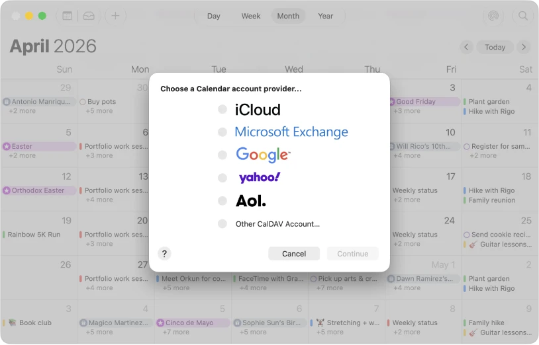The width and height of the screenshot is (539, 345).
Task: Add a new event with plus icon
Action: [x=115, y=16]
